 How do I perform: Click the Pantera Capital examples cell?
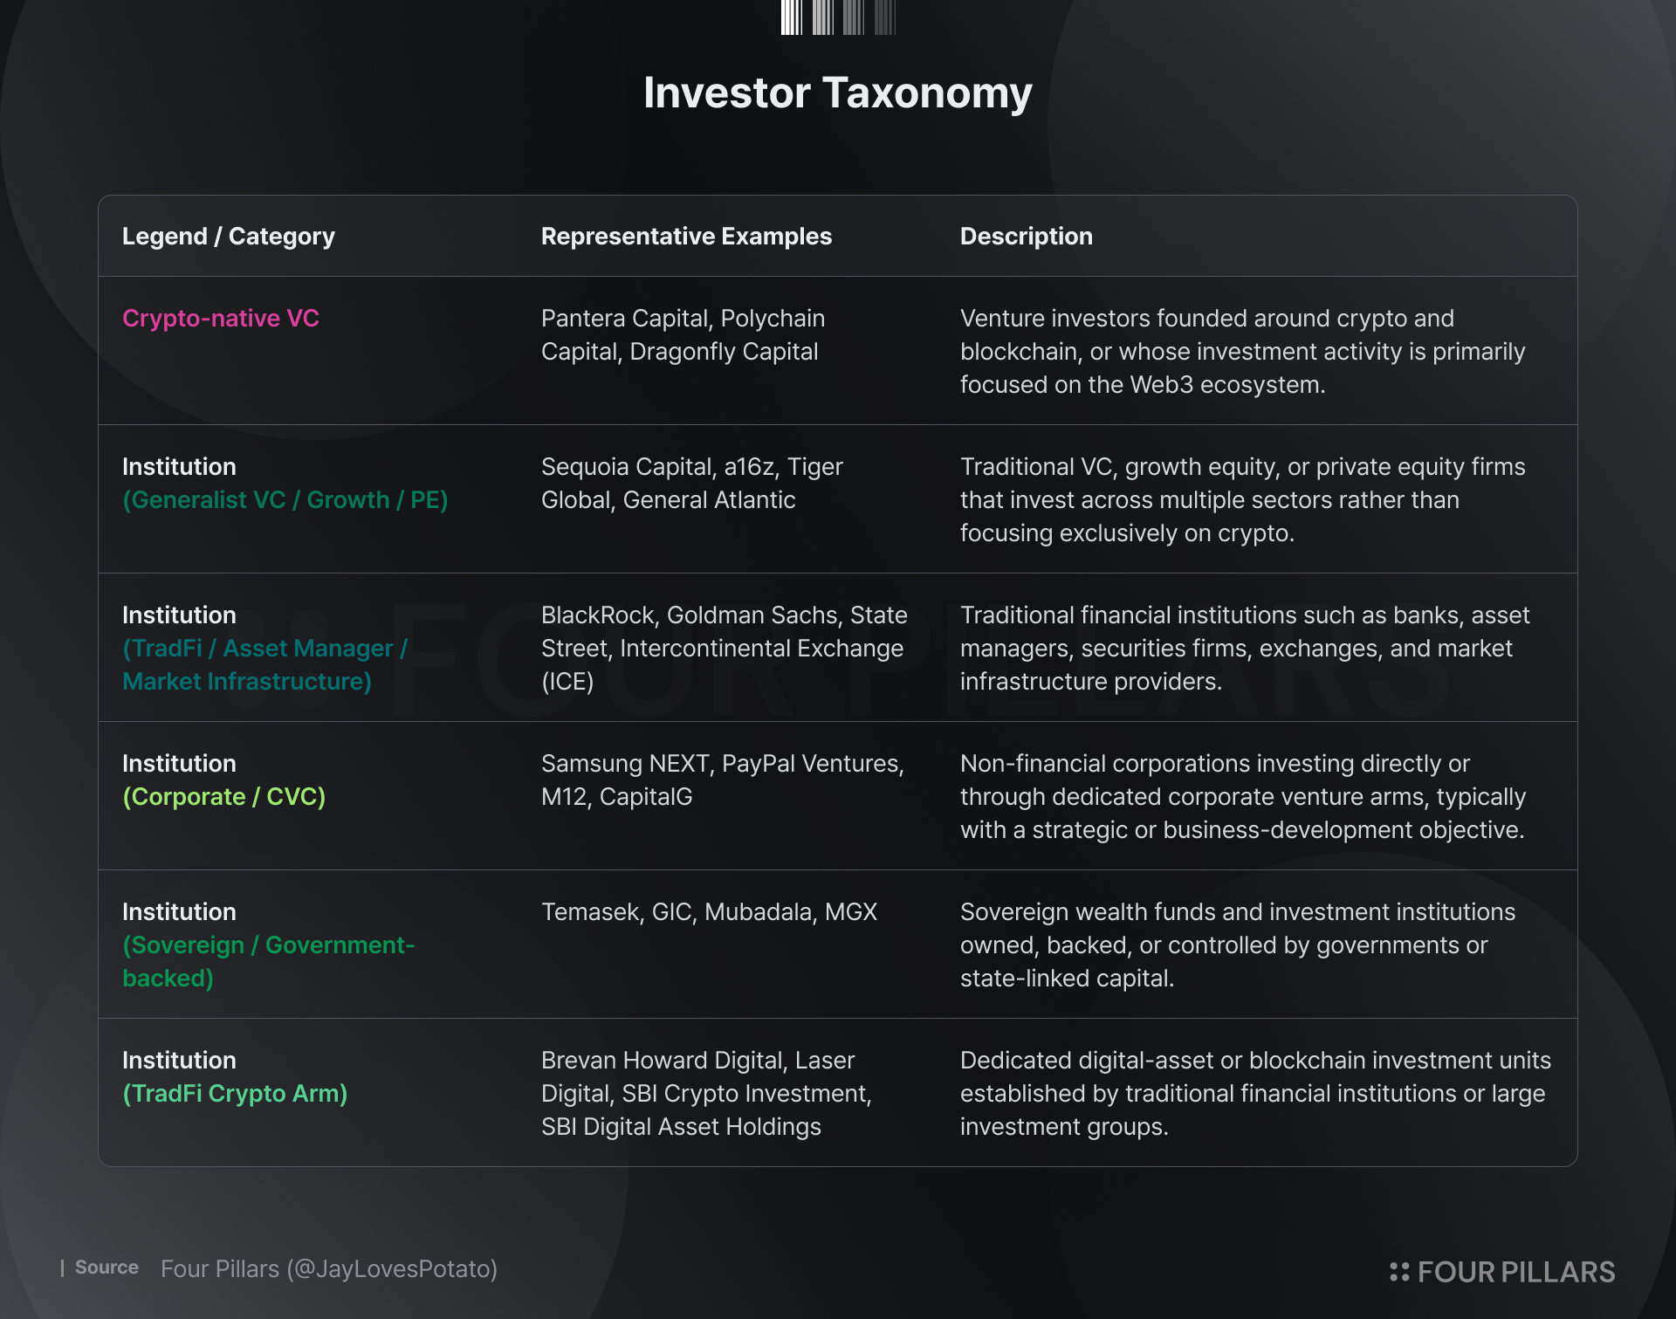pyautogui.click(x=683, y=335)
